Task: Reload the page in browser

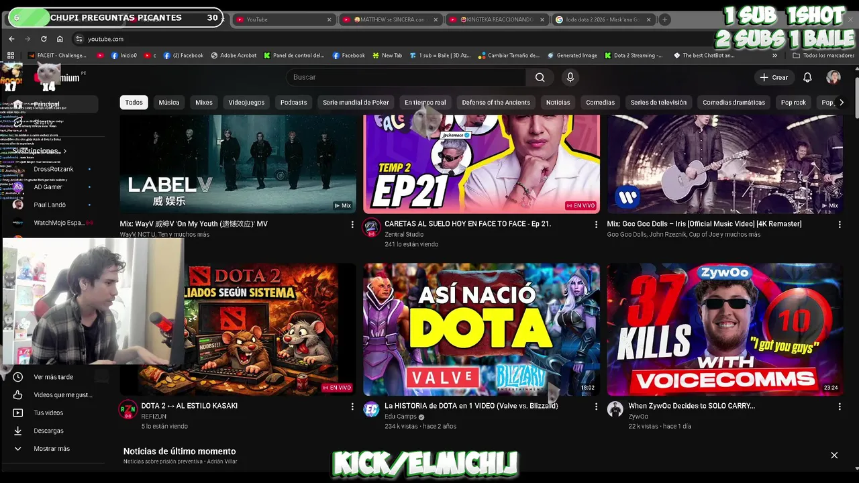Action: (44, 39)
